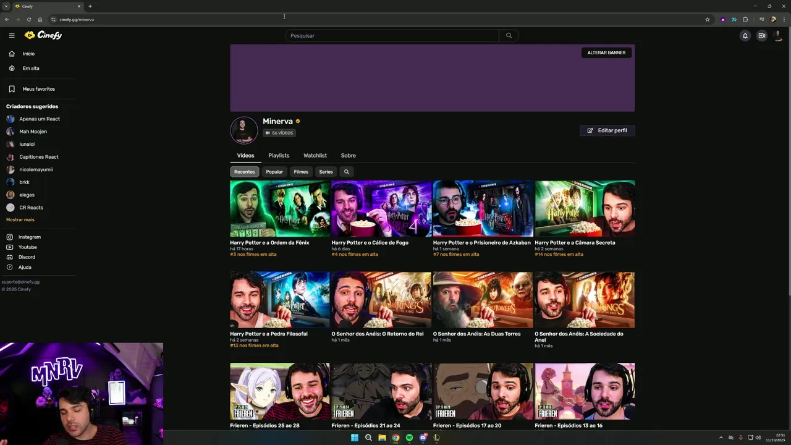Open creator lunalol
Screen dimensions: 791x445
click(x=27, y=144)
